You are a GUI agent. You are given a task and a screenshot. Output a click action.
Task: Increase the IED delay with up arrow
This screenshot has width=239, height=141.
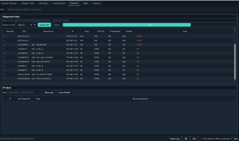pos(31,25)
